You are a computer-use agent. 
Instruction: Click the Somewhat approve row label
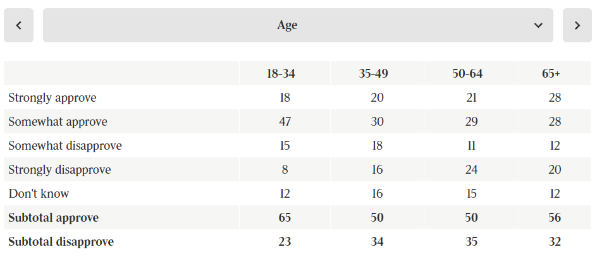click(58, 122)
